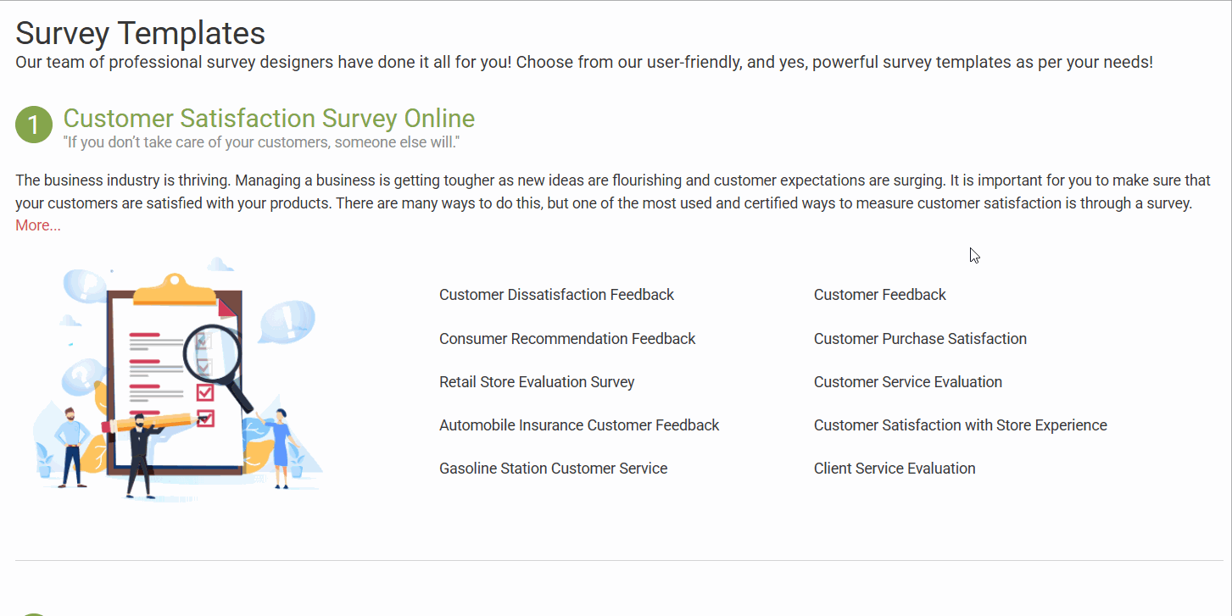Open Customer Service Evaluation template
Image resolution: width=1232 pixels, height=616 pixels.
pos(908,382)
